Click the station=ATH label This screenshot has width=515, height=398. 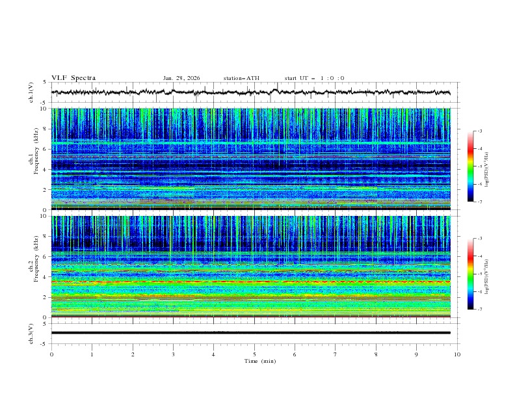coord(241,78)
